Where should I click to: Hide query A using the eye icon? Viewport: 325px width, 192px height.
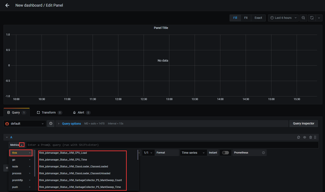pyautogui.click(x=304, y=137)
